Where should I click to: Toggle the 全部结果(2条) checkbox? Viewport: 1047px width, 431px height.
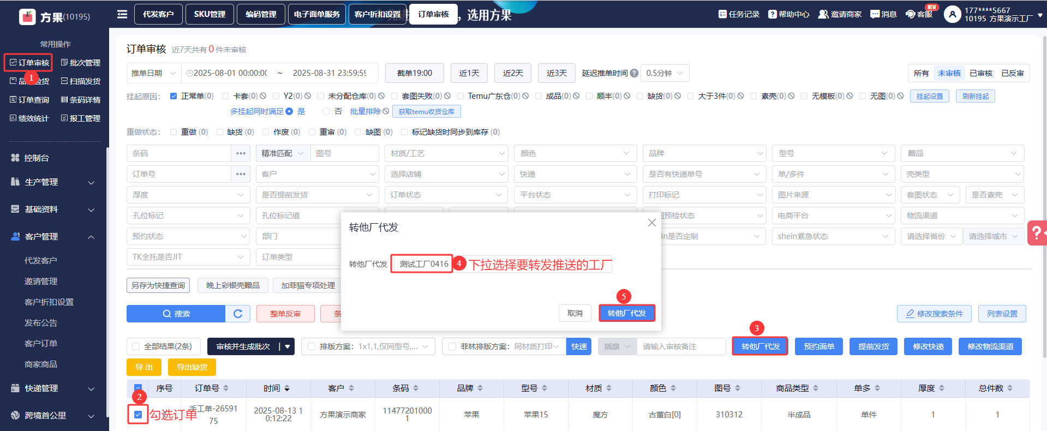tap(136, 346)
